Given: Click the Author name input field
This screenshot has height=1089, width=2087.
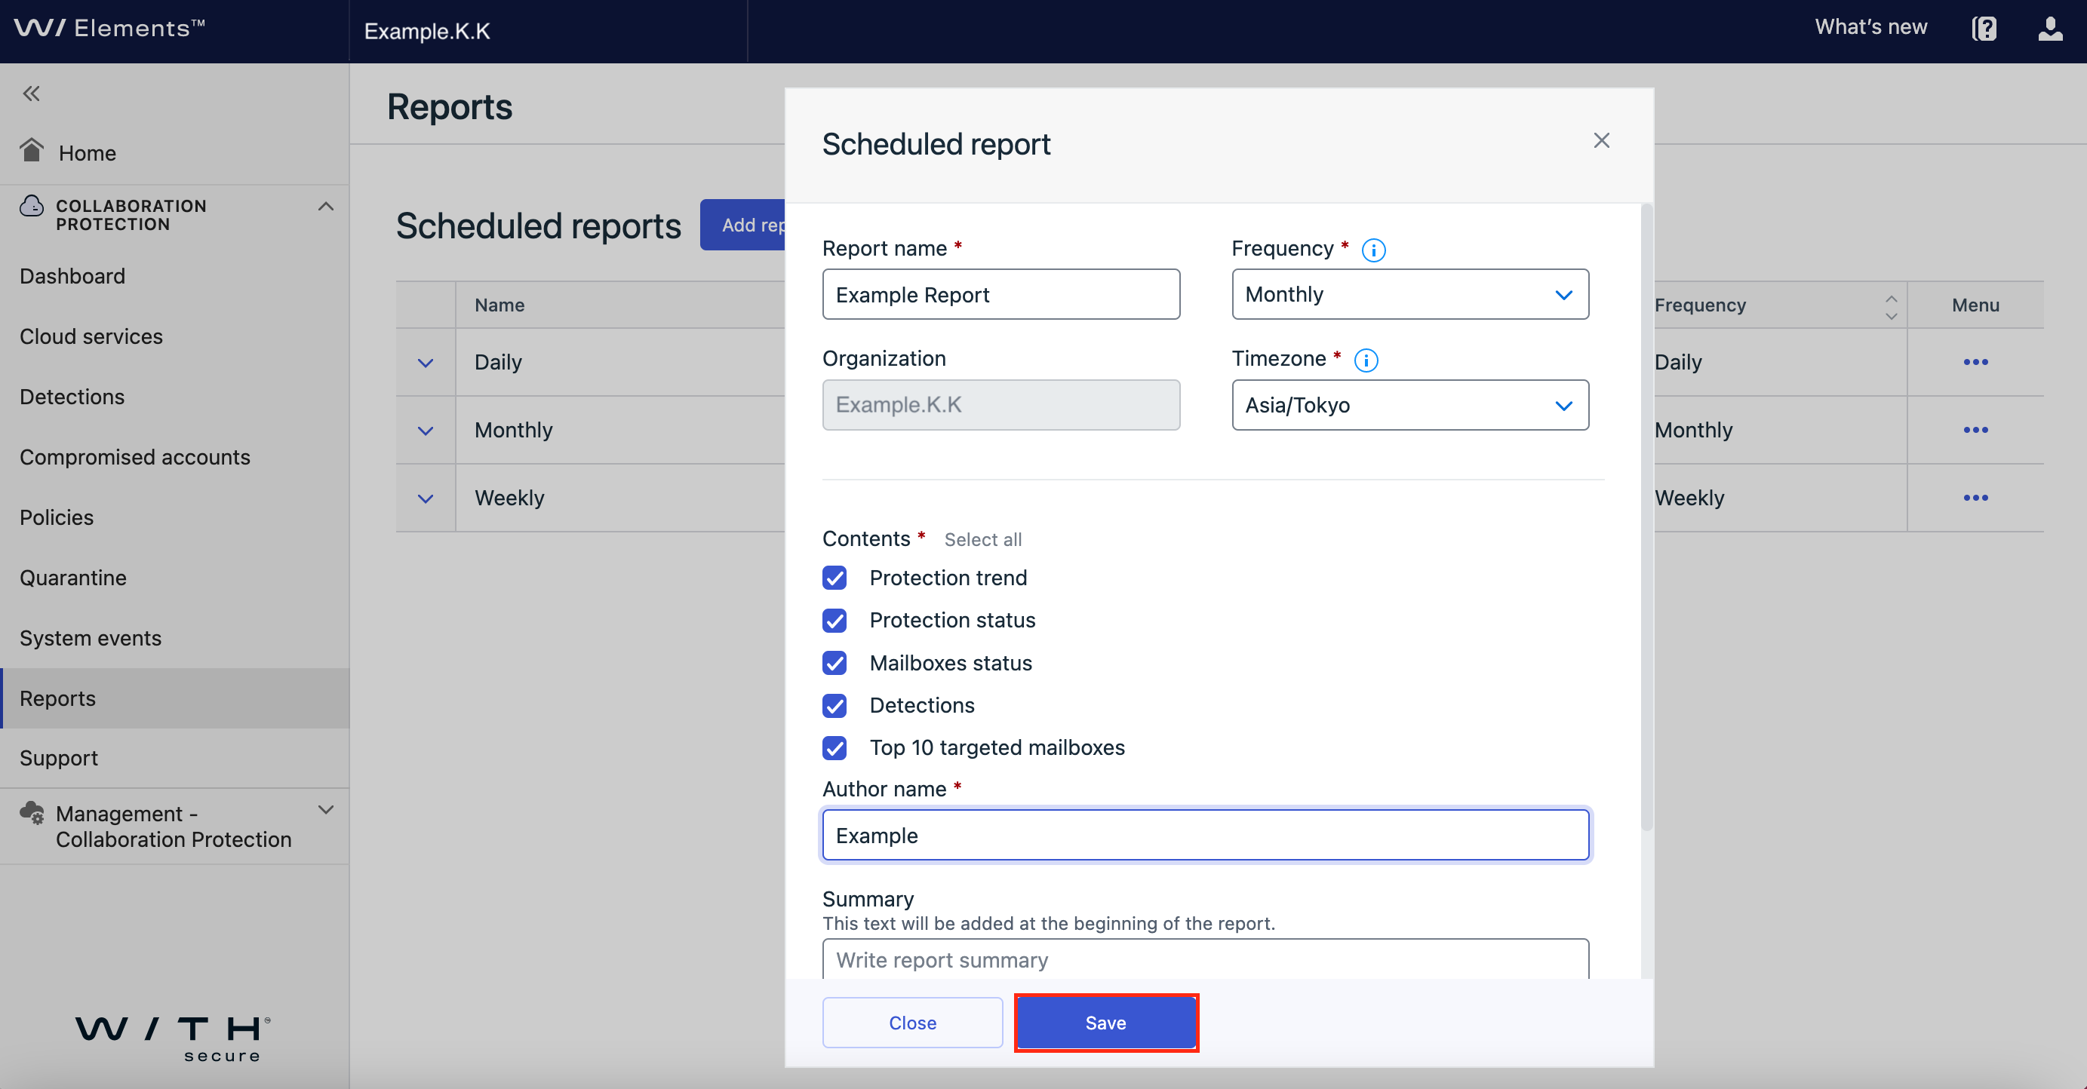Looking at the screenshot, I should coord(1206,836).
